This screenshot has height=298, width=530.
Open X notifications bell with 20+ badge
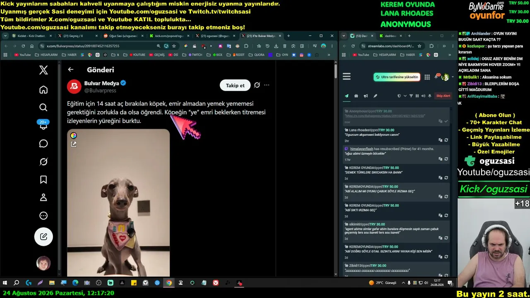tap(43, 125)
